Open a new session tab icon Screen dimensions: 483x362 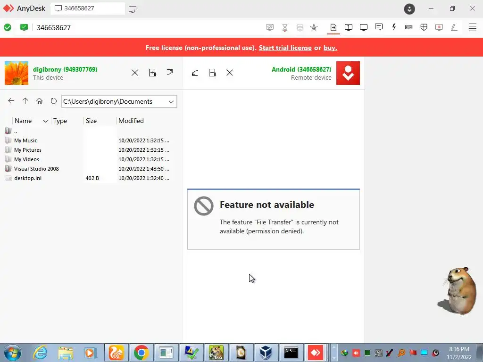click(133, 9)
